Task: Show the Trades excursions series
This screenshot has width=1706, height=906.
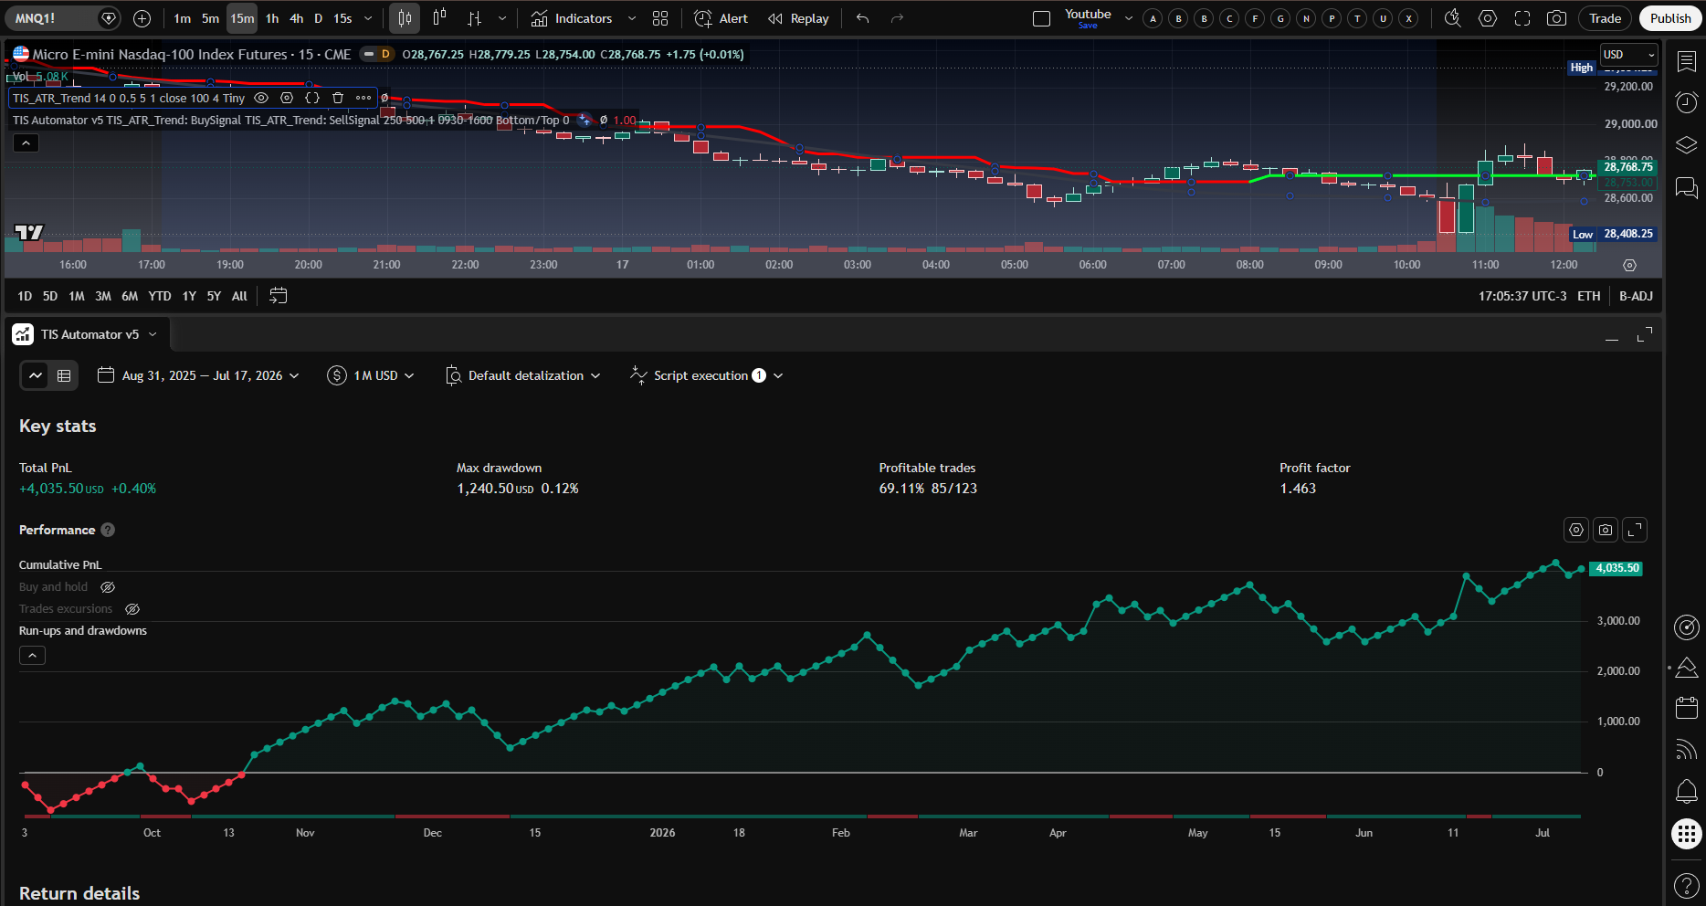Action: pos(132,609)
